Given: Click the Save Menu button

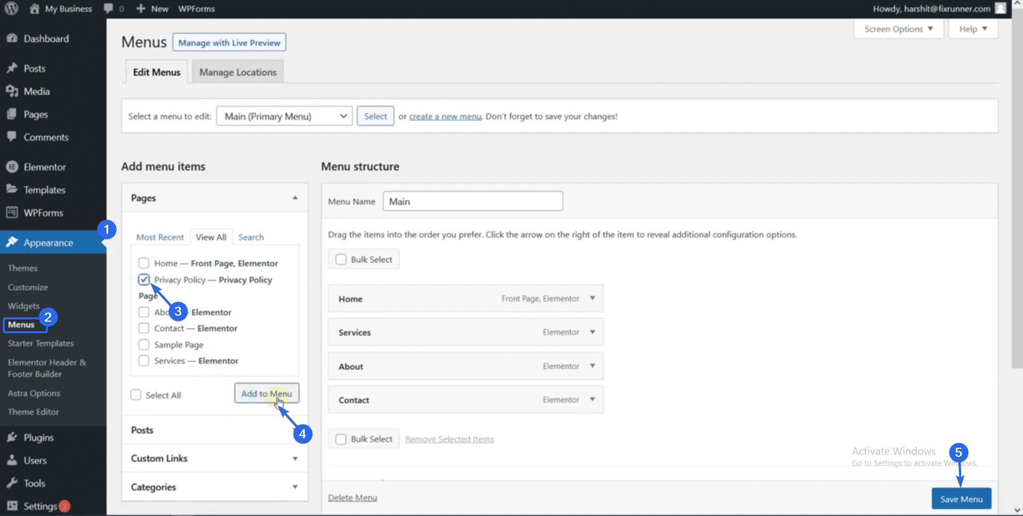Looking at the screenshot, I should click(x=961, y=499).
